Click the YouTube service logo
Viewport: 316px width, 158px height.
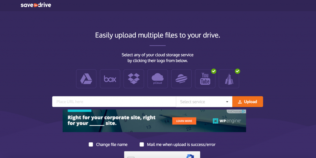point(205,79)
